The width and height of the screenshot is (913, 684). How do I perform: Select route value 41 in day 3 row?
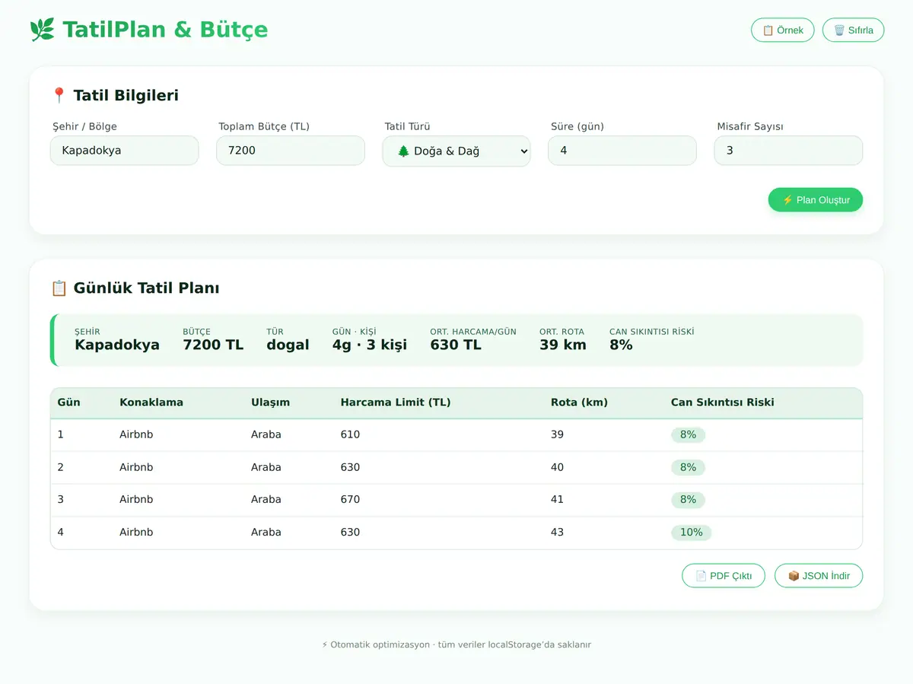(x=557, y=499)
